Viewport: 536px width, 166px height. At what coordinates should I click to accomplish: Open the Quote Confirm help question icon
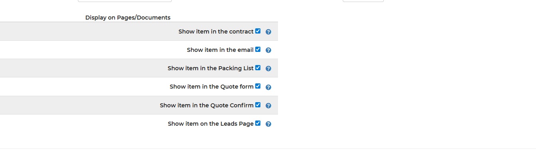268,106
